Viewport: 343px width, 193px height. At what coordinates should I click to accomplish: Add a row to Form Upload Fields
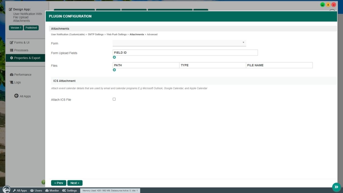[x=114, y=57]
